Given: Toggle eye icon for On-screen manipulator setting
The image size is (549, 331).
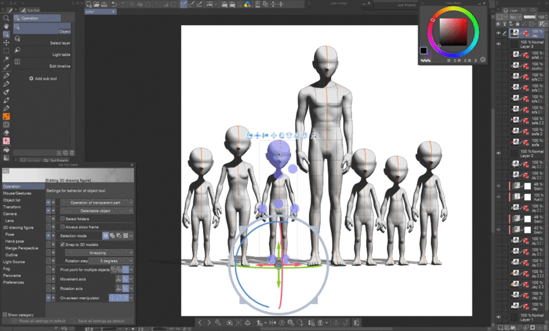Looking at the screenshot, I should 48,298.
